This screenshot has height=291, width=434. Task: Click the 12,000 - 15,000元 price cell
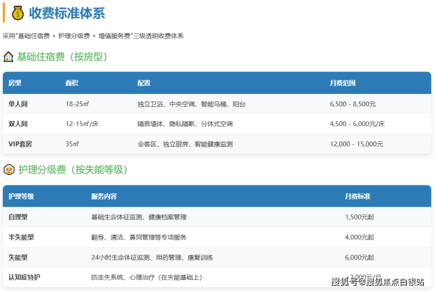(357, 144)
